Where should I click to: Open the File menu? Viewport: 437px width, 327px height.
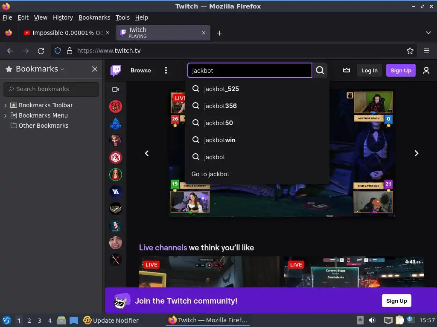7,17
